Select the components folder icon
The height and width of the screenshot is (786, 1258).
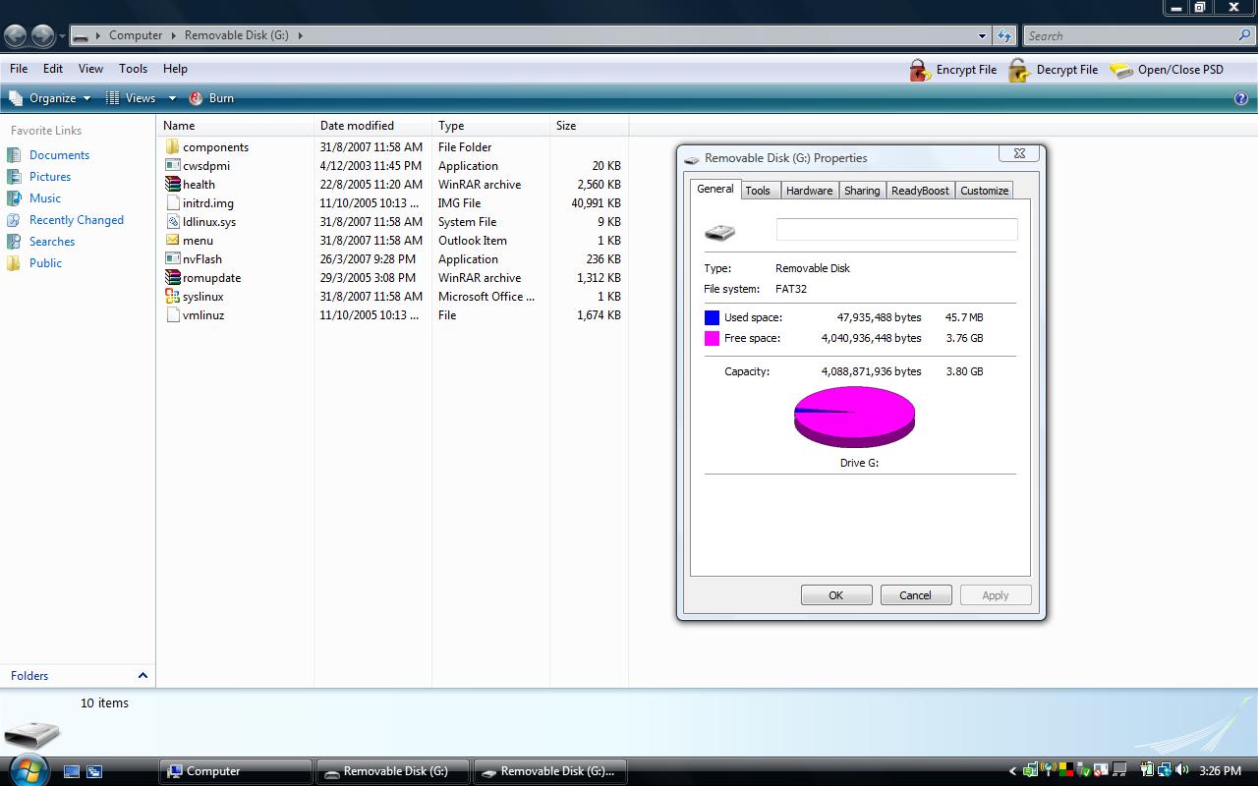(x=172, y=146)
